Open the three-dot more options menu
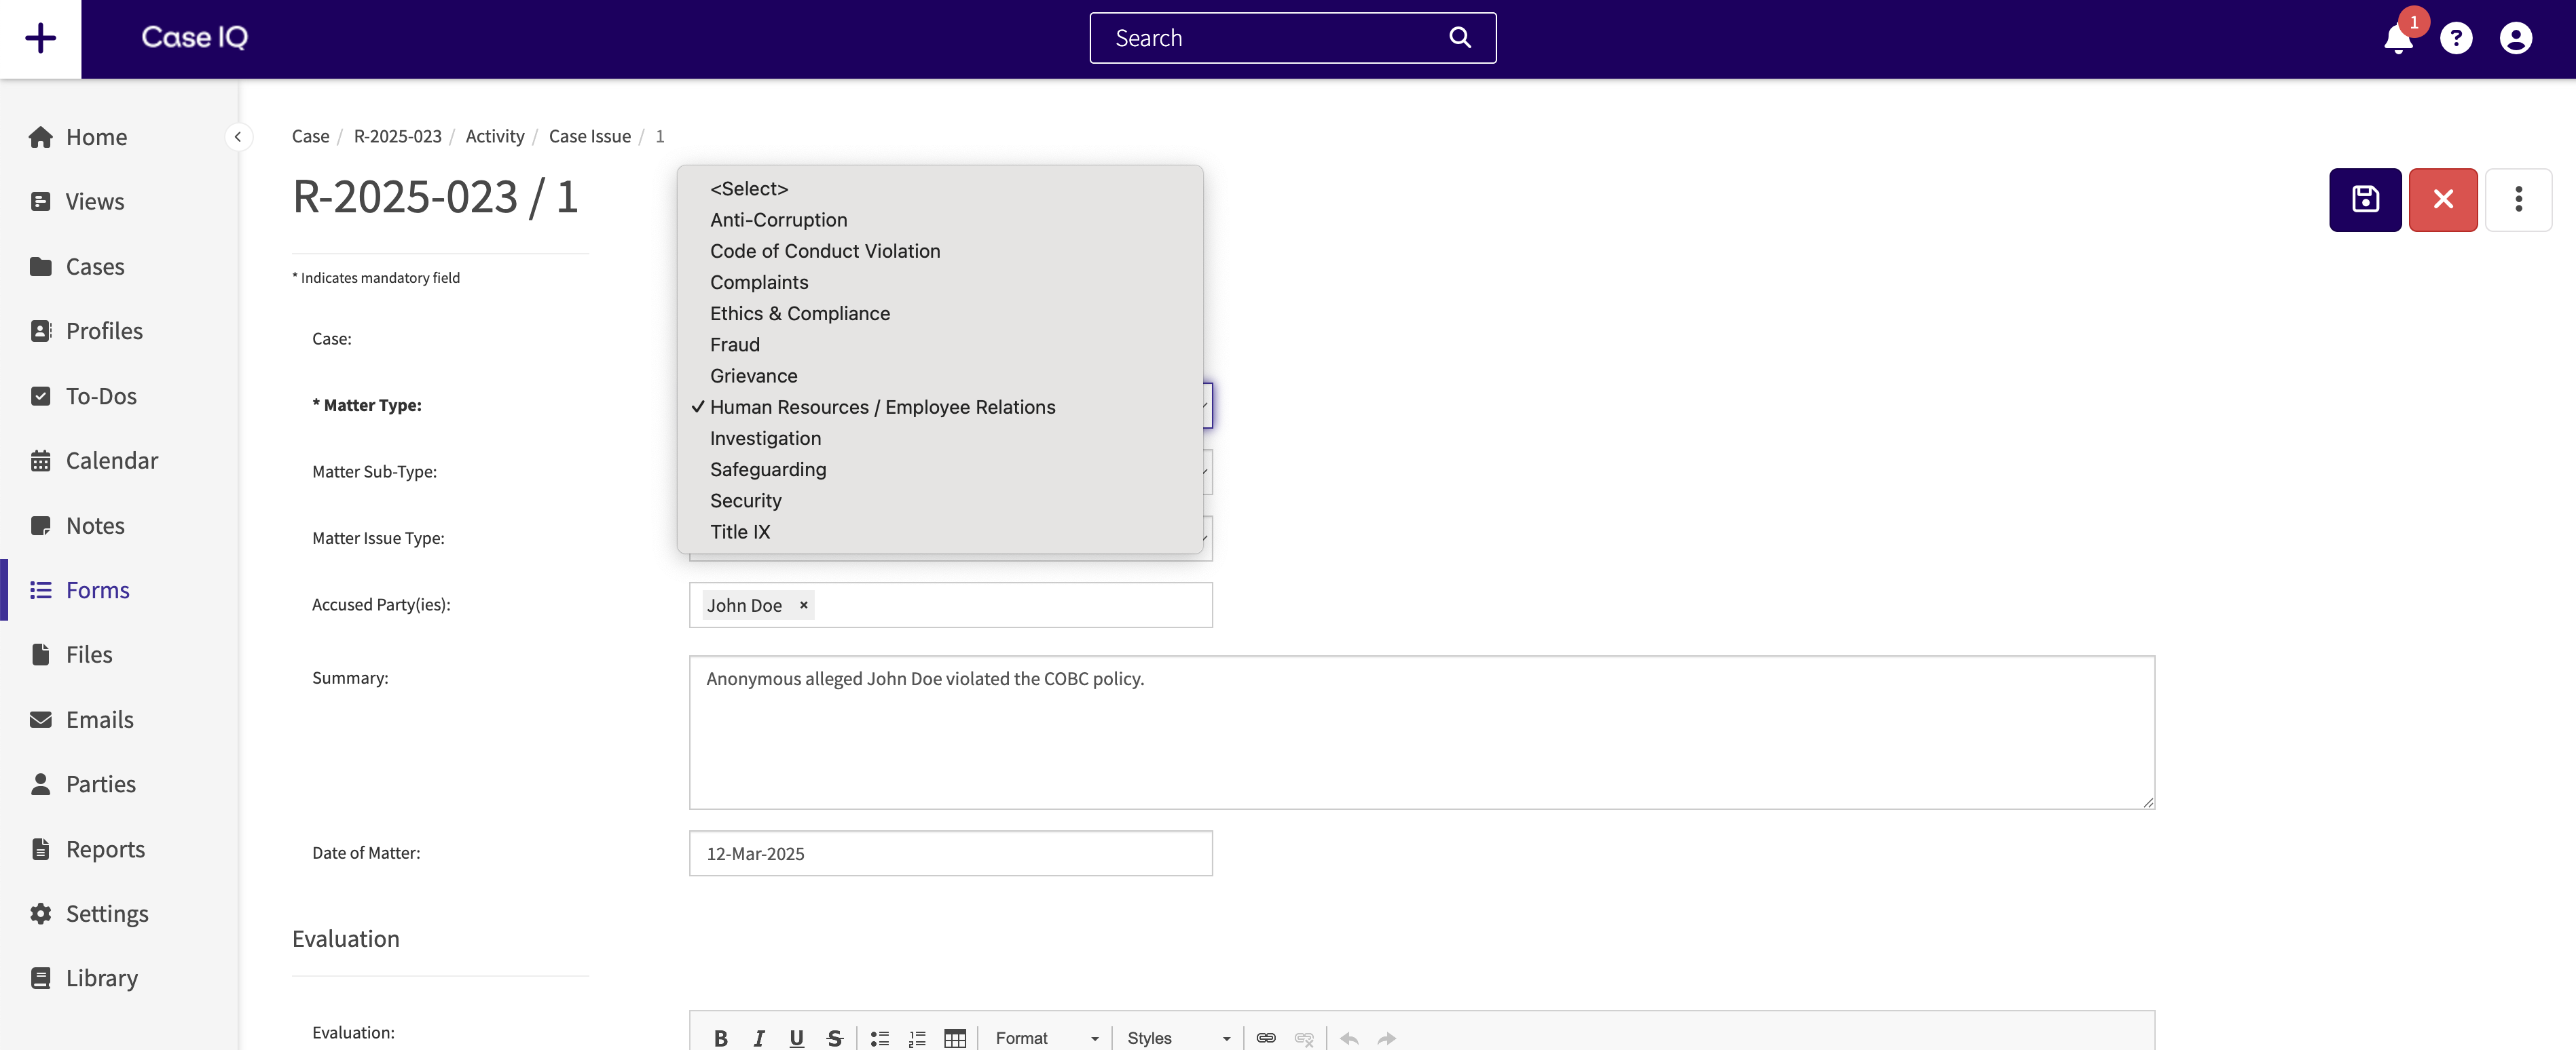This screenshot has height=1050, width=2576. click(2518, 199)
